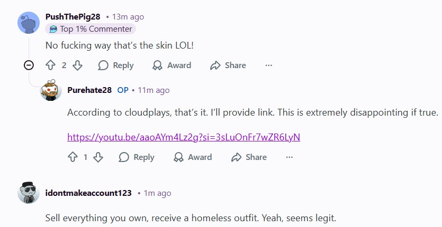Viewport: 442px width, 227px height.
Task: Give an award to PushThePig28's comment
Action: [x=172, y=65]
